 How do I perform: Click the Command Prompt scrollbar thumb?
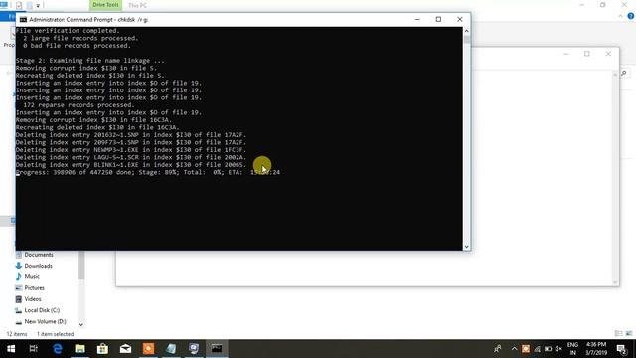pyautogui.click(x=466, y=40)
